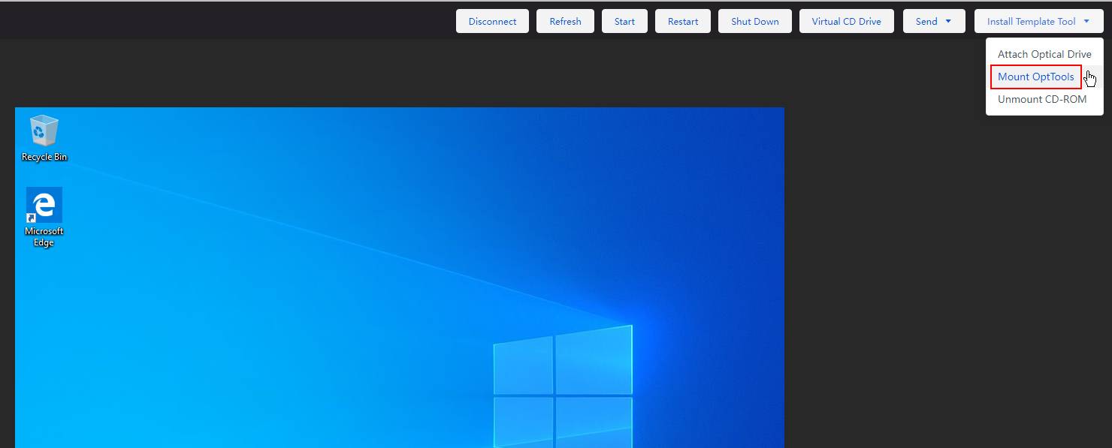
Task: Refresh the remote console view
Action: (x=565, y=21)
